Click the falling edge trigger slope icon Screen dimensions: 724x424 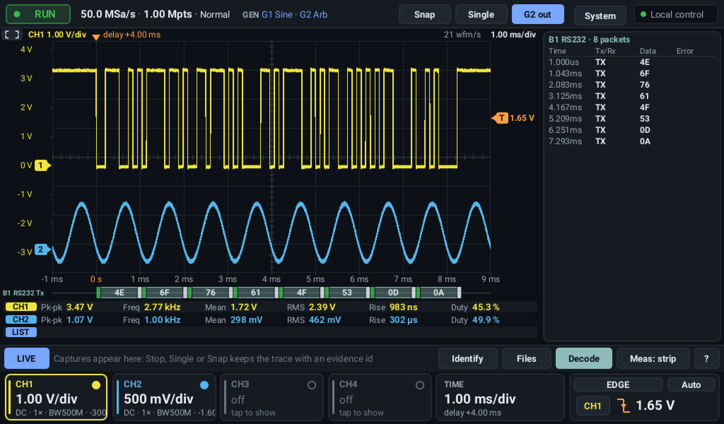tap(624, 405)
